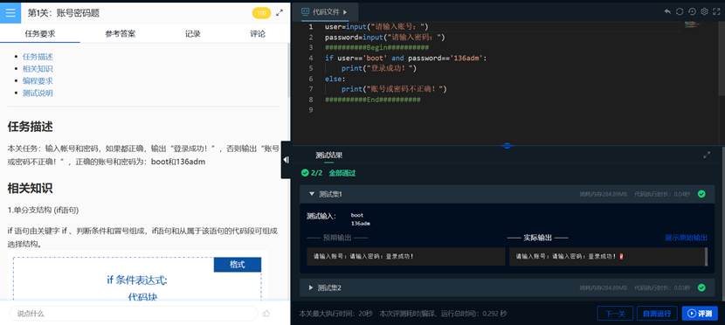Click the 实际输出 label
Viewport: 725px width, 325px height.
tap(537, 238)
